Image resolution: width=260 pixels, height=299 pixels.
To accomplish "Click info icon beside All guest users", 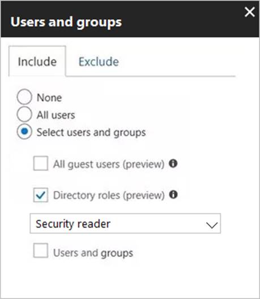I will pos(173,164).
